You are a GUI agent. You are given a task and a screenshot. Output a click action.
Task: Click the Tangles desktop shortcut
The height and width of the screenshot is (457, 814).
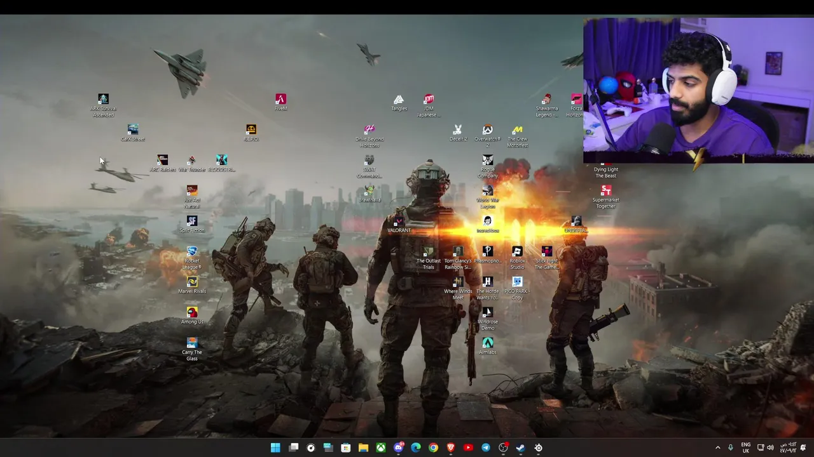coord(399,102)
